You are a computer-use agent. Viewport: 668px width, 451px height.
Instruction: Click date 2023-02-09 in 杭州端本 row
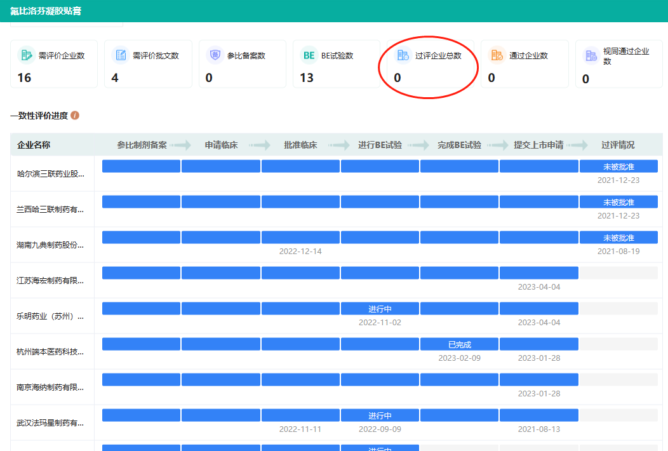tap(459, 358)
